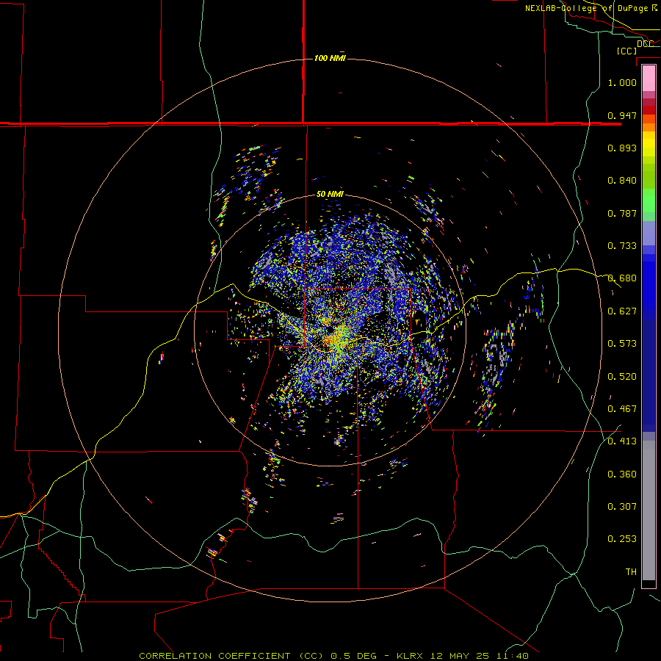Click the TH threshold label
Viewport: 661px width, 661px height.
[631, 572]
